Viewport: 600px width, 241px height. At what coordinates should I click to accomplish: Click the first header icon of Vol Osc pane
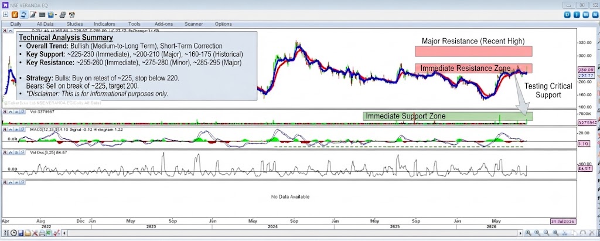tap(4, 152)
